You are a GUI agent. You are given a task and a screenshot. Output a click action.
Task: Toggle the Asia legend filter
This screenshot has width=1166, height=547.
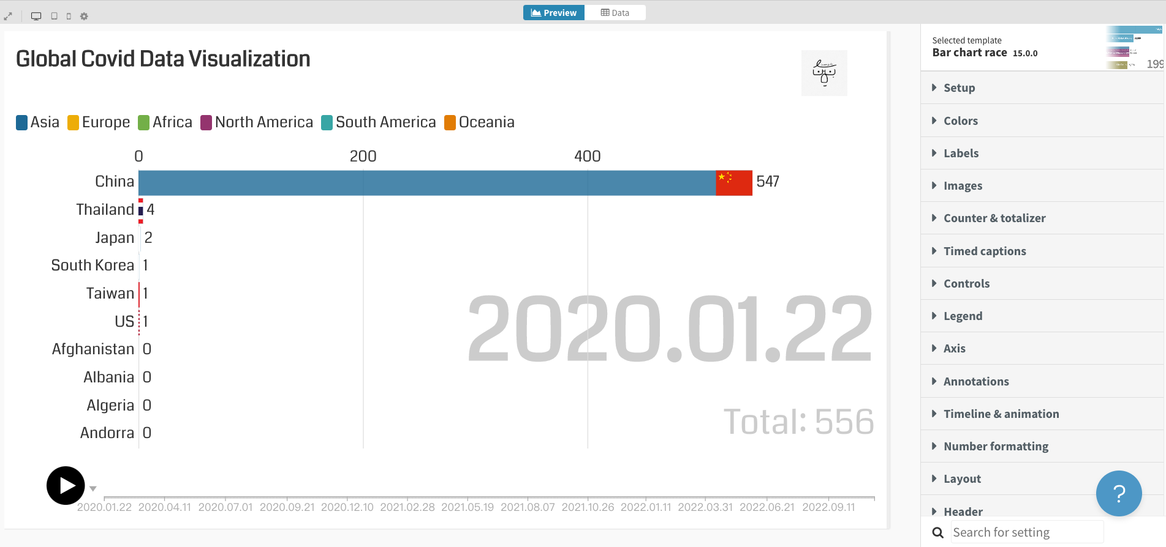pyautogui.click(x=38, y=122)
